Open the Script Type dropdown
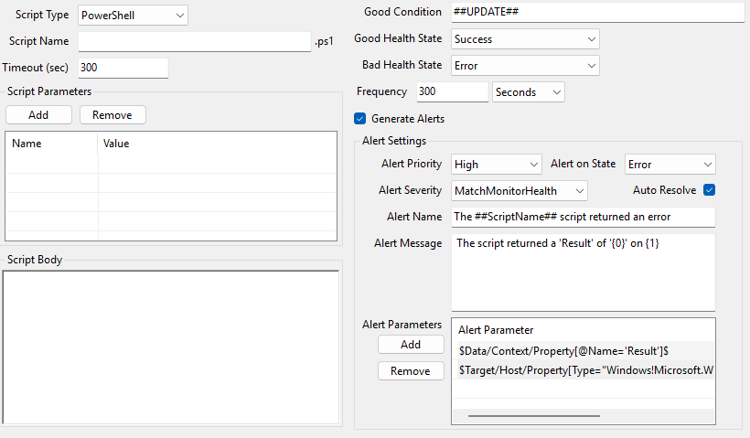Viewport: 750px width, 438px height. pos(133,16)
